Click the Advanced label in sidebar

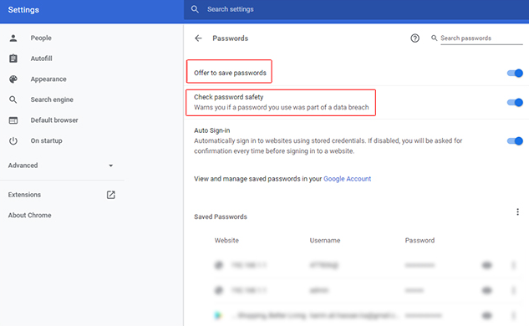pos(23,166)
